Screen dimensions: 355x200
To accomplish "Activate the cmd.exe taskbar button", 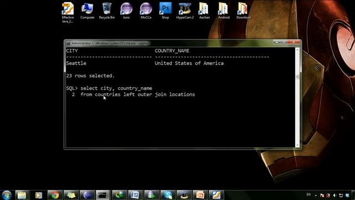I will click(103, 195).
